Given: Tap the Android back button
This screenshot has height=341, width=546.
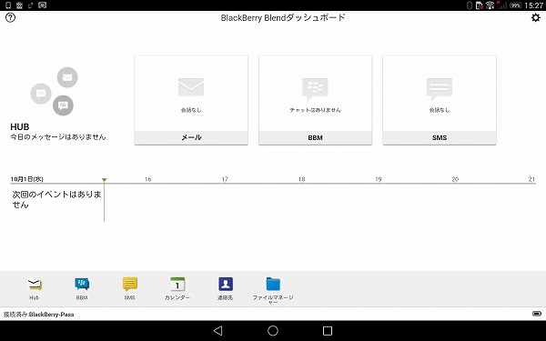Looking at the screenshot, I should point(218,331).
